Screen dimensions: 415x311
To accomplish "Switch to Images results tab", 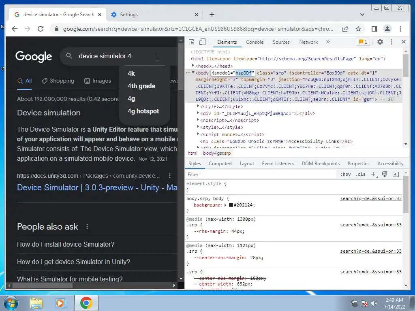I will tap(98, 81).
